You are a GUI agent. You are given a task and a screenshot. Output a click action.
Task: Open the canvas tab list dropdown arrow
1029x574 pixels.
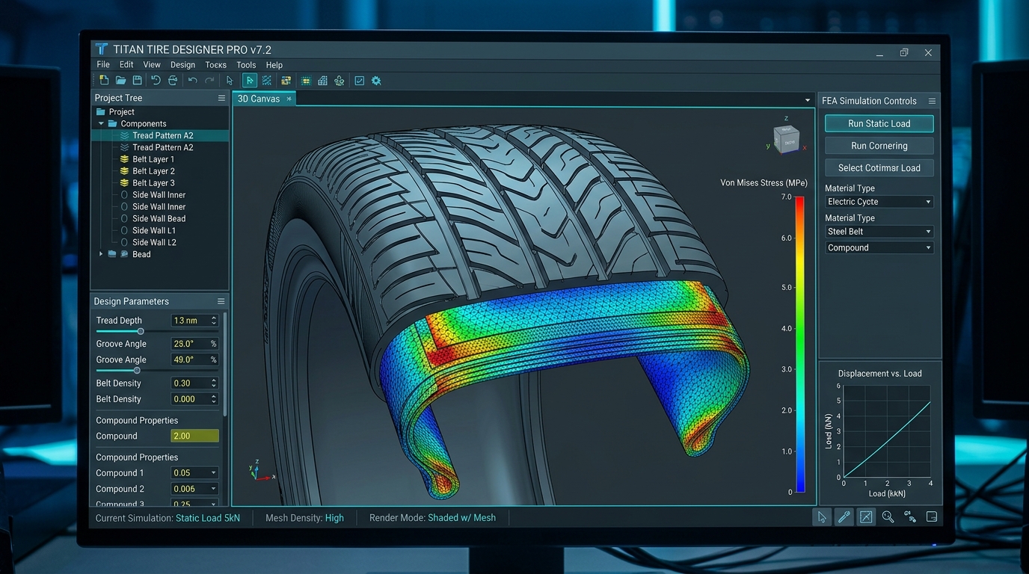click(807, 100)
